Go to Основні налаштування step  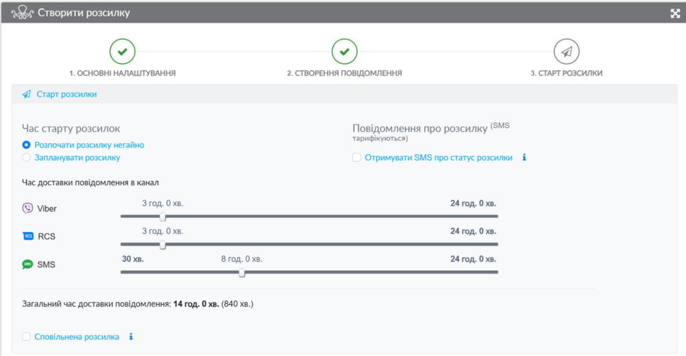pyautogui.click(x=123, y=73)
